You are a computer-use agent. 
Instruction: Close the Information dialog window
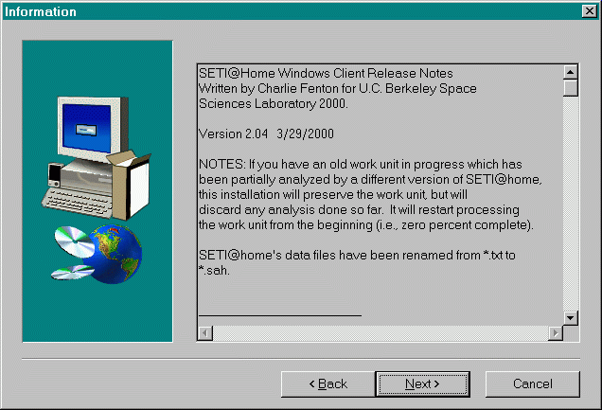click(x=589, y=11)
